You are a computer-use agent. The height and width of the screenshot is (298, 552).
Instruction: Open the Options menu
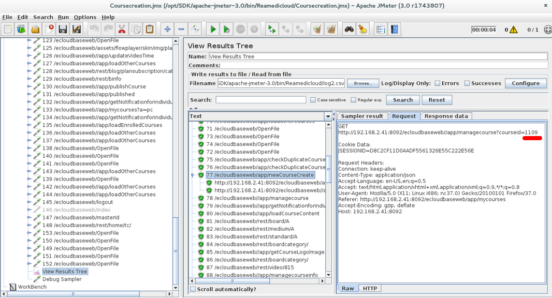(x=85, y=17)
